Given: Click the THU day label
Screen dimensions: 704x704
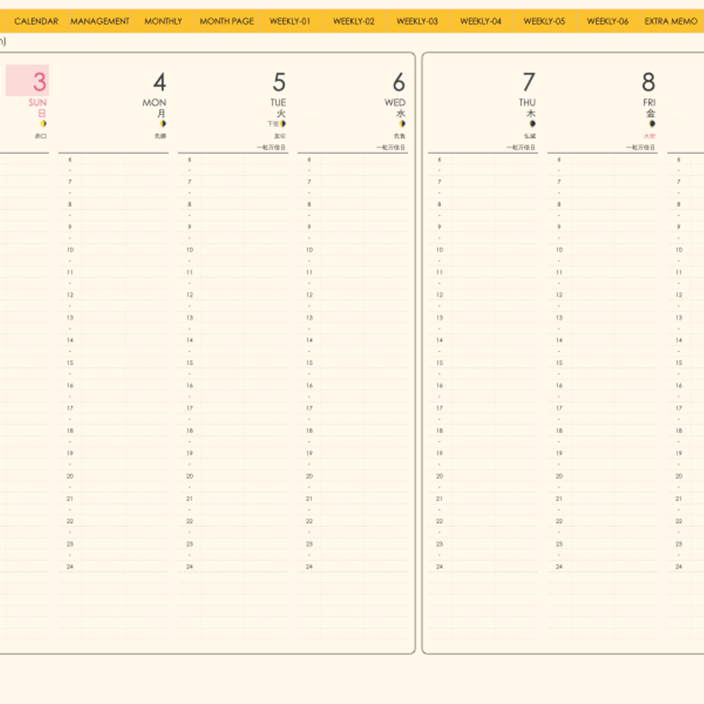Looking at the screenshot, I should pos(527,103).
